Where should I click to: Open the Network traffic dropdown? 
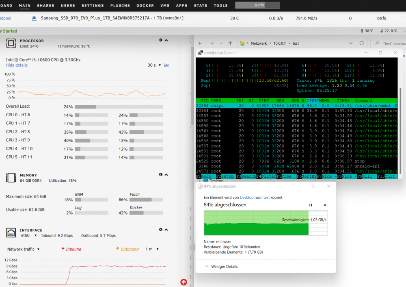[23, 249]
